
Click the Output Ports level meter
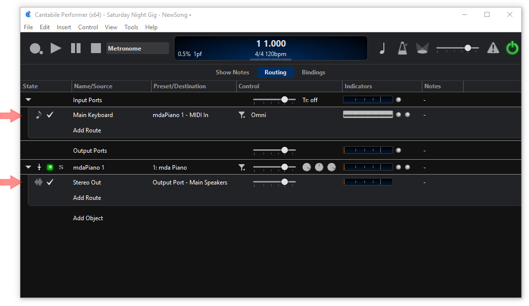[x=368, y=150]
